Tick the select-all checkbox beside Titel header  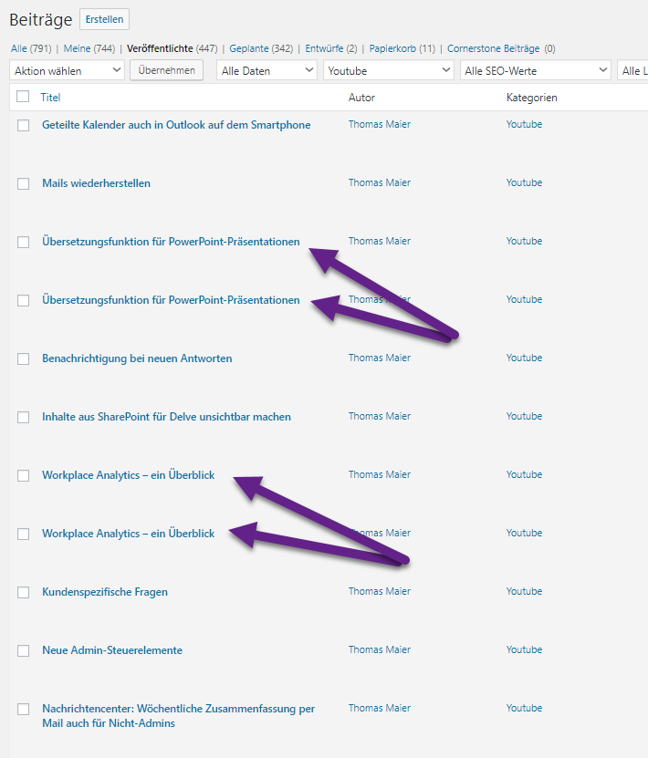pyautogui.click(x=23, y=97)
